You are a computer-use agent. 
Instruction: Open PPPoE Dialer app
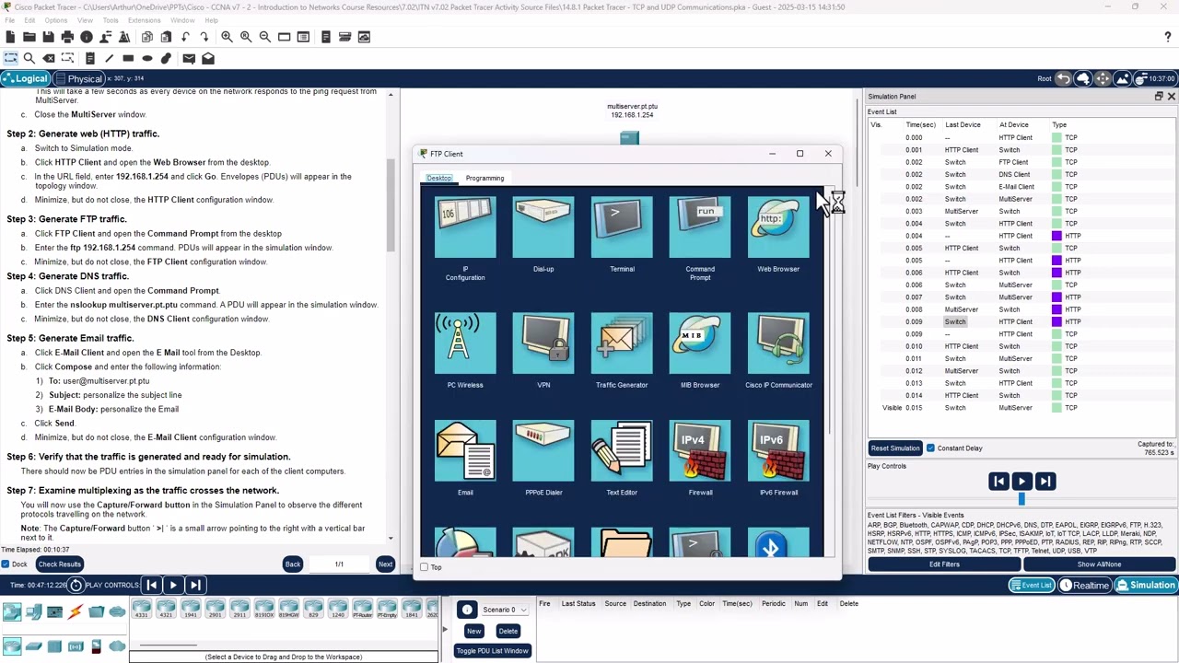coord(543,451)
